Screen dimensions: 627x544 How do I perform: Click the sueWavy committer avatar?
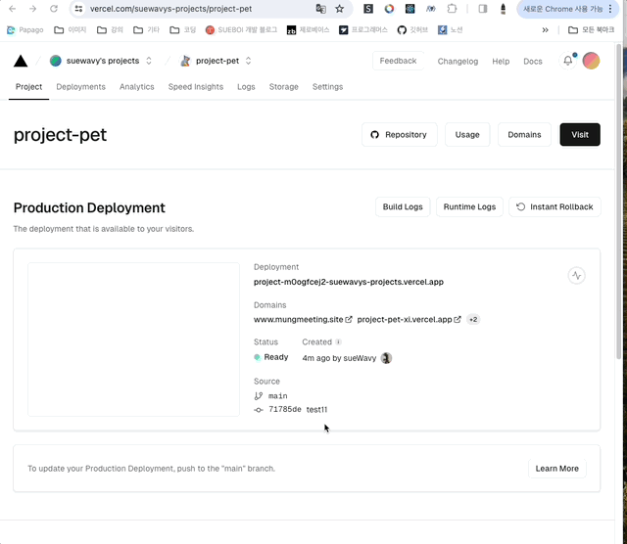tap(386, 358)
